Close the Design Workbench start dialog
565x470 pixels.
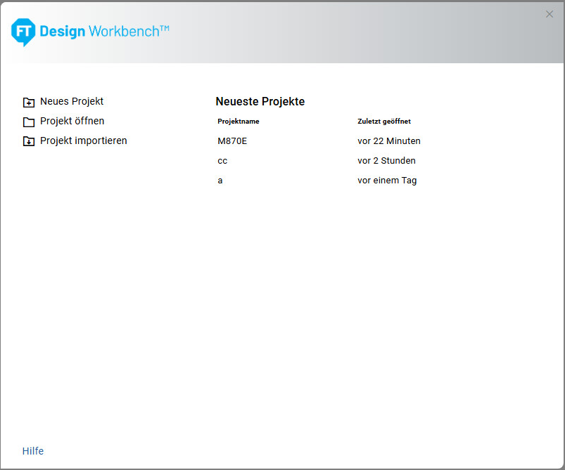(549, 14)
